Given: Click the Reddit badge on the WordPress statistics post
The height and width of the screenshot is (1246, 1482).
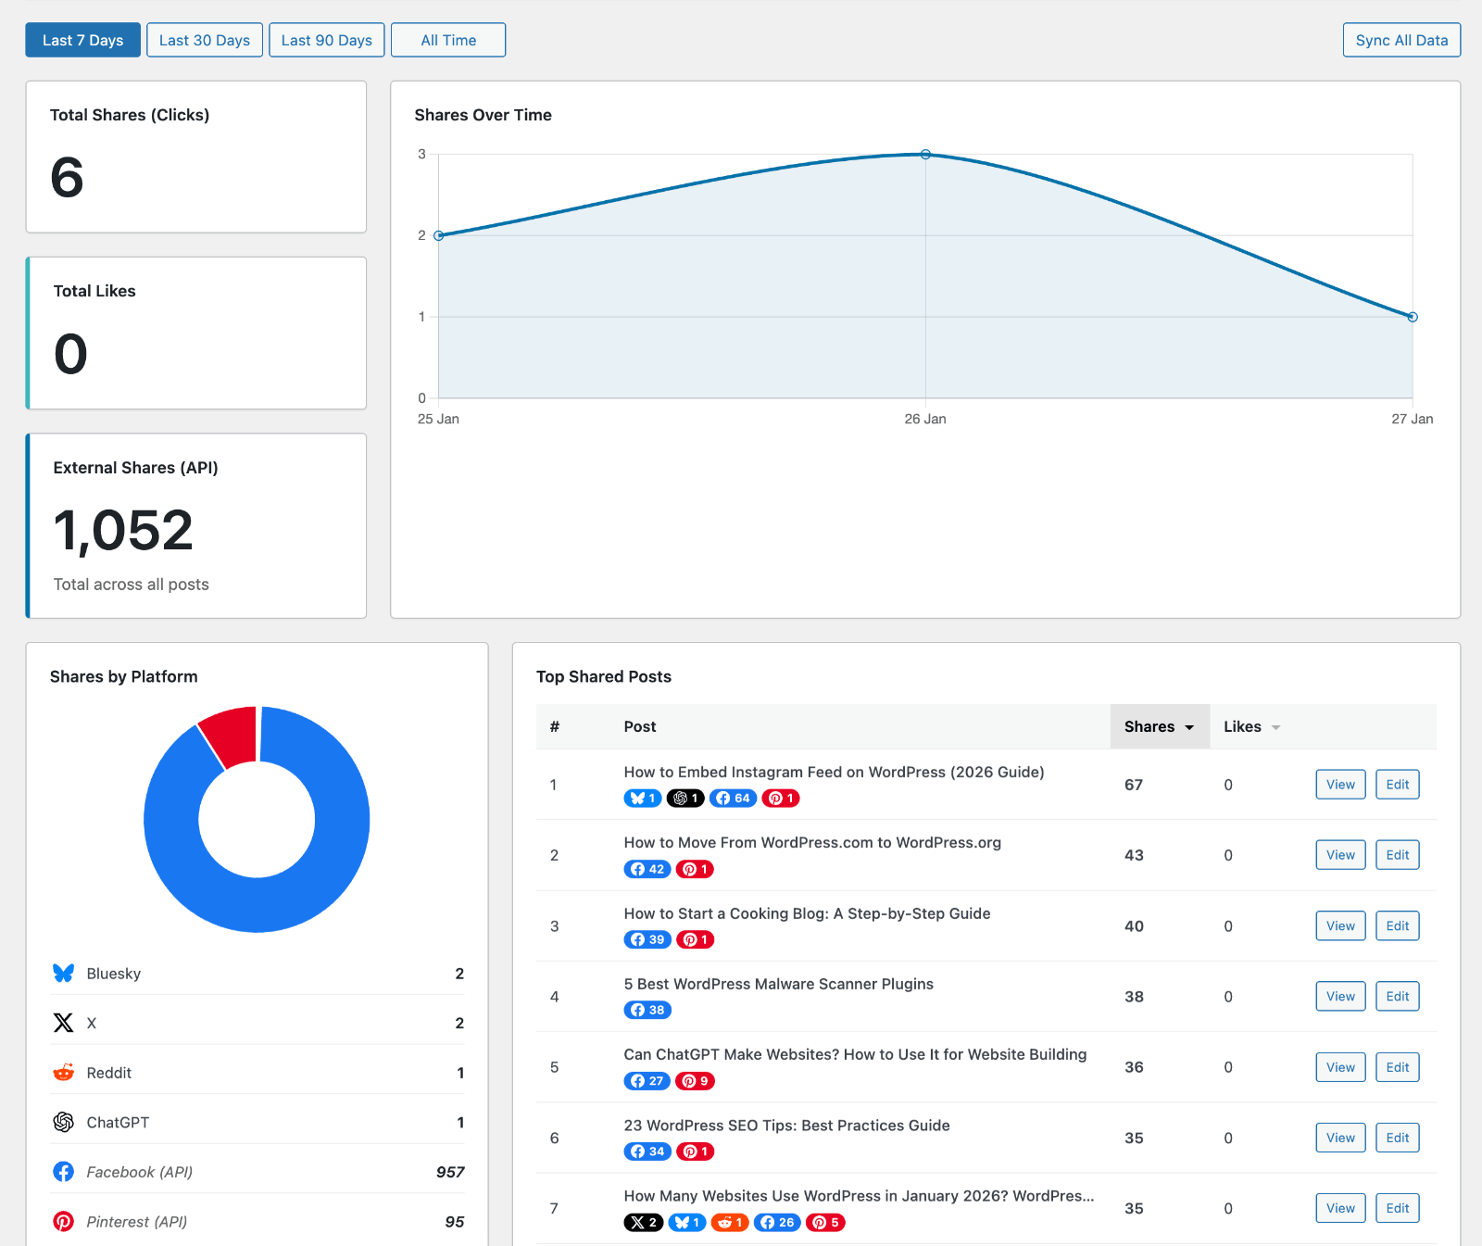Looking at the screenshot, I should tap(730, 1222).
